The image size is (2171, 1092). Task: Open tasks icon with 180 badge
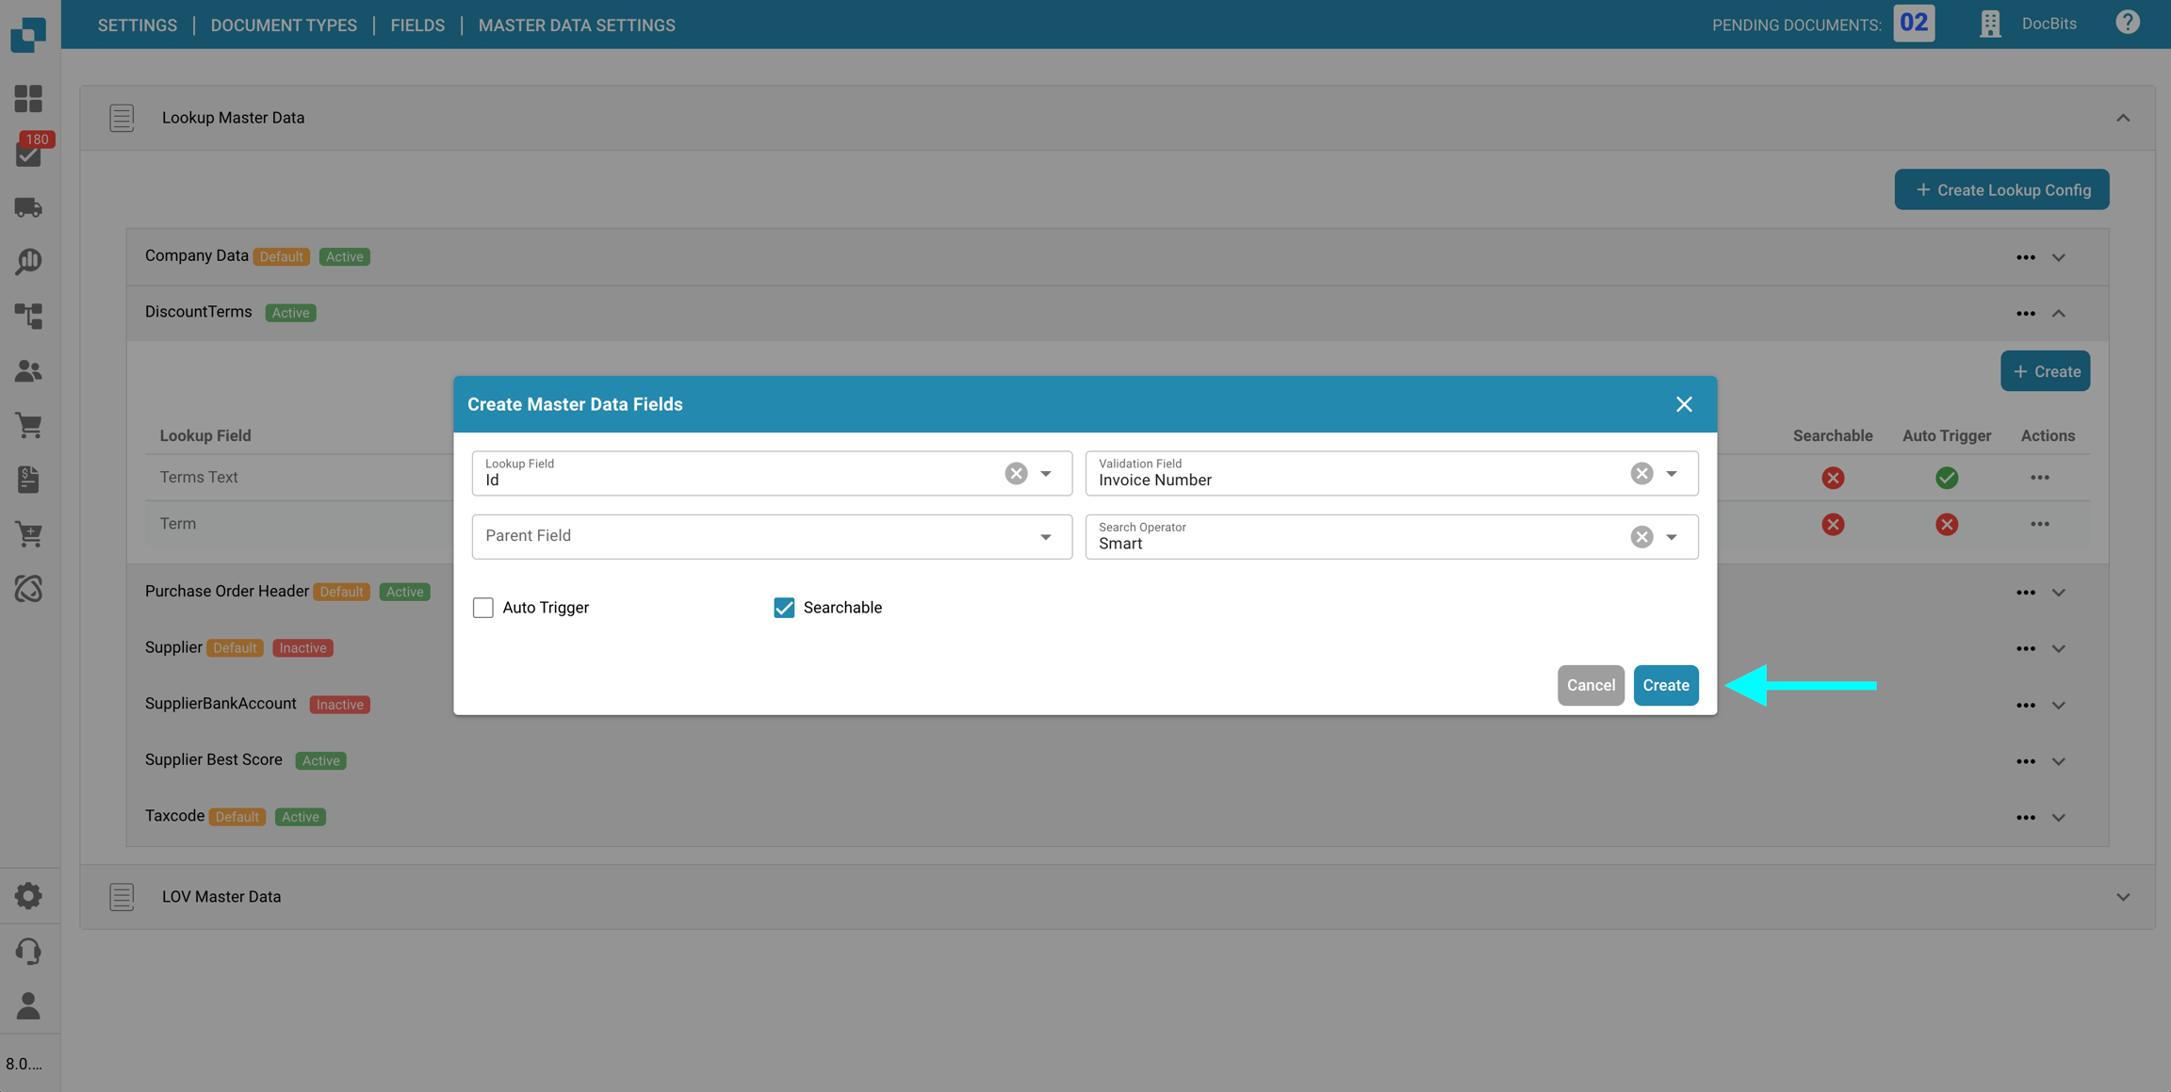28,154
